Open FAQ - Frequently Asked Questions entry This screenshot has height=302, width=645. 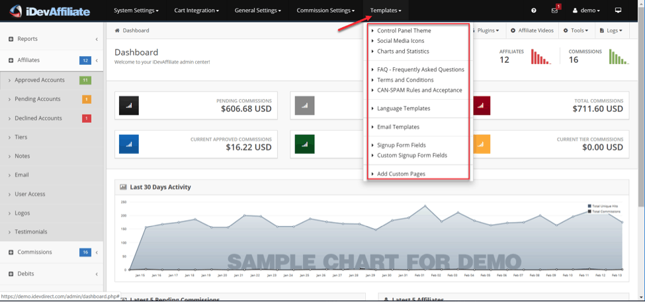[x=420, y=69]
